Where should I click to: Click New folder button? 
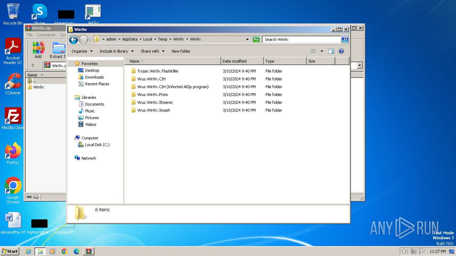(181, 51)
